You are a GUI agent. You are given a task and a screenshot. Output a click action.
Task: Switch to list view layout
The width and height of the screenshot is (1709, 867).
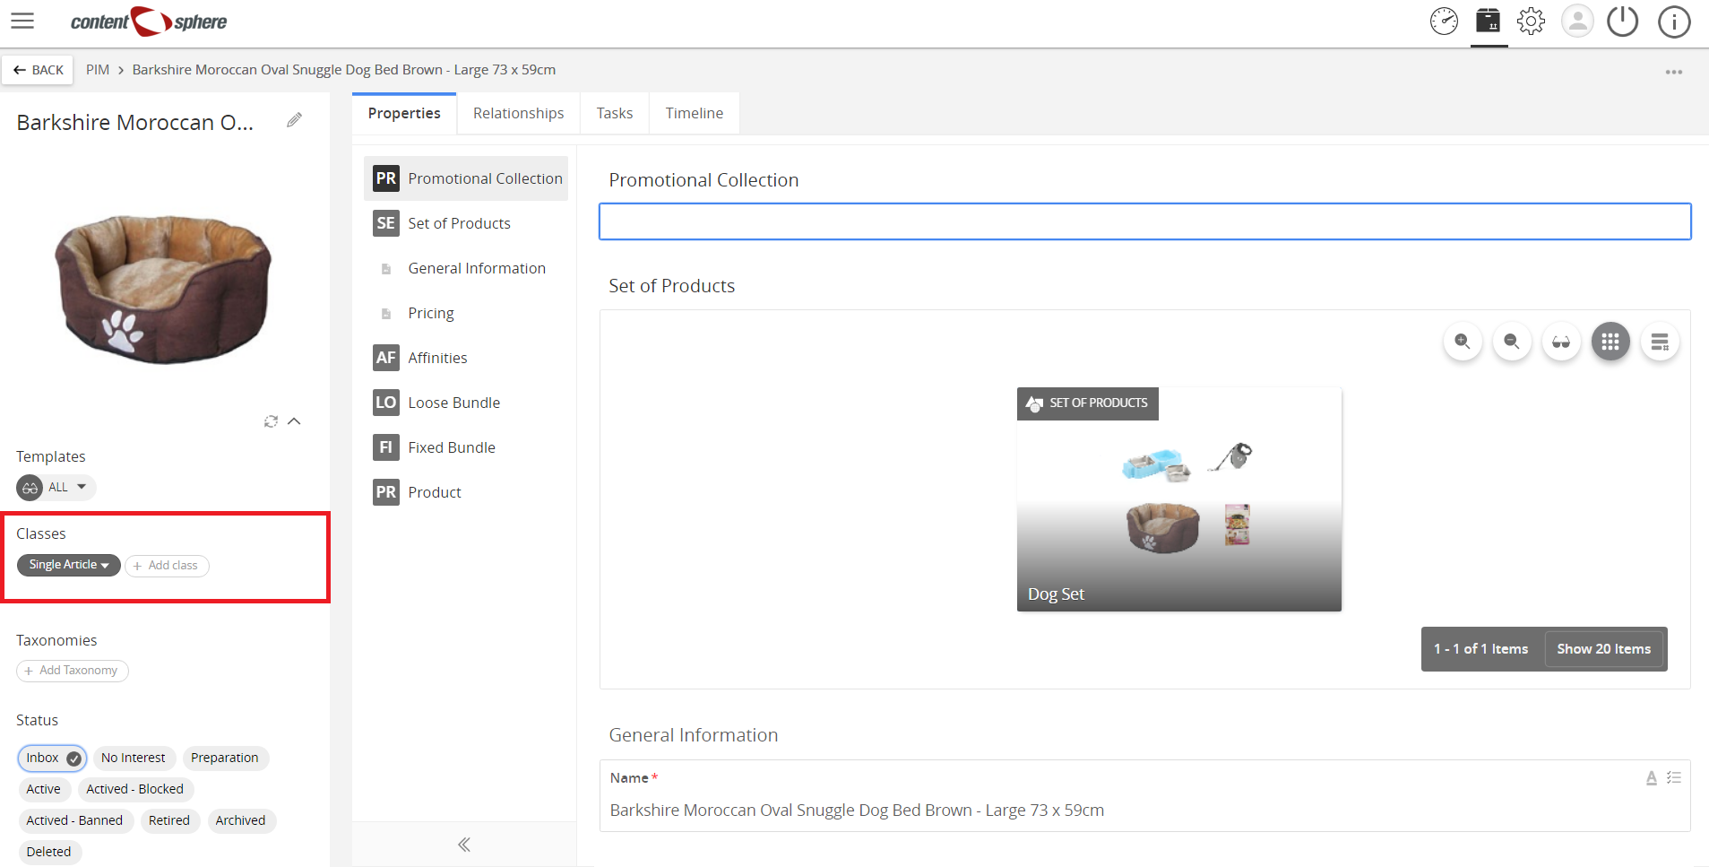[1660, 342]
